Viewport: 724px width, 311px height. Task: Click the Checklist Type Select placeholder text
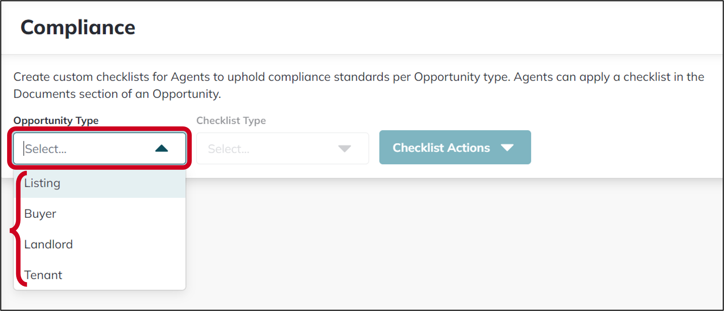point(229,148)
